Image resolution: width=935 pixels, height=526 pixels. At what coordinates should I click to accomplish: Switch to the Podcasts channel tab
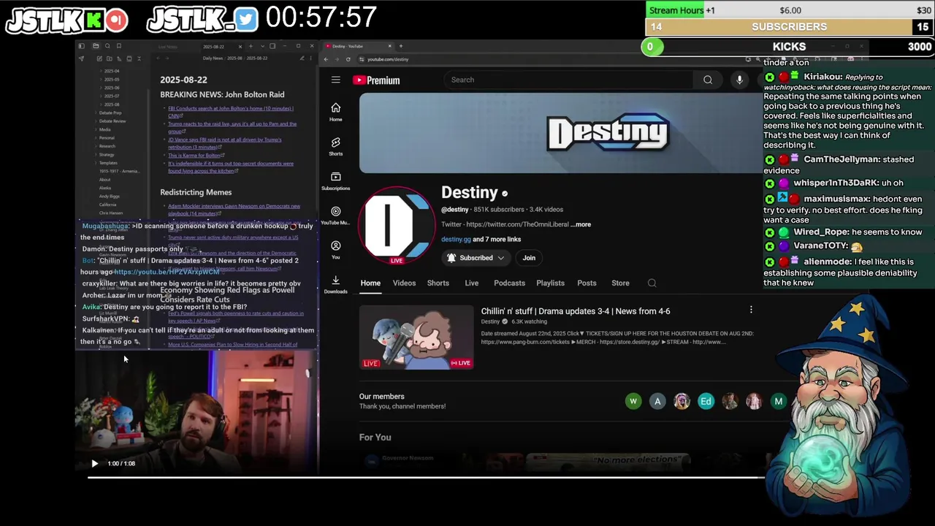click(509, 283)
